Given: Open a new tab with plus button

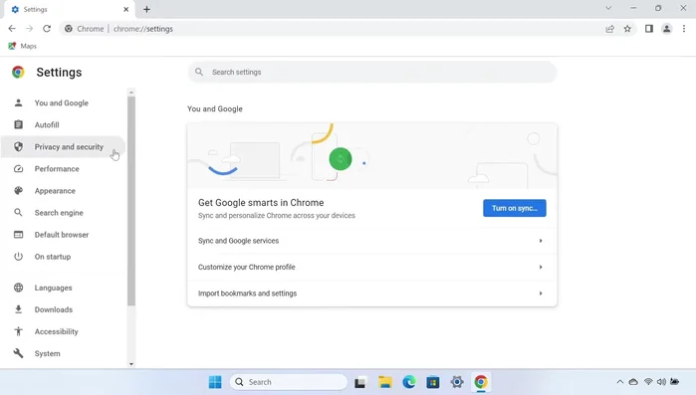Looking at the screenshot, I should click(147, 9).
